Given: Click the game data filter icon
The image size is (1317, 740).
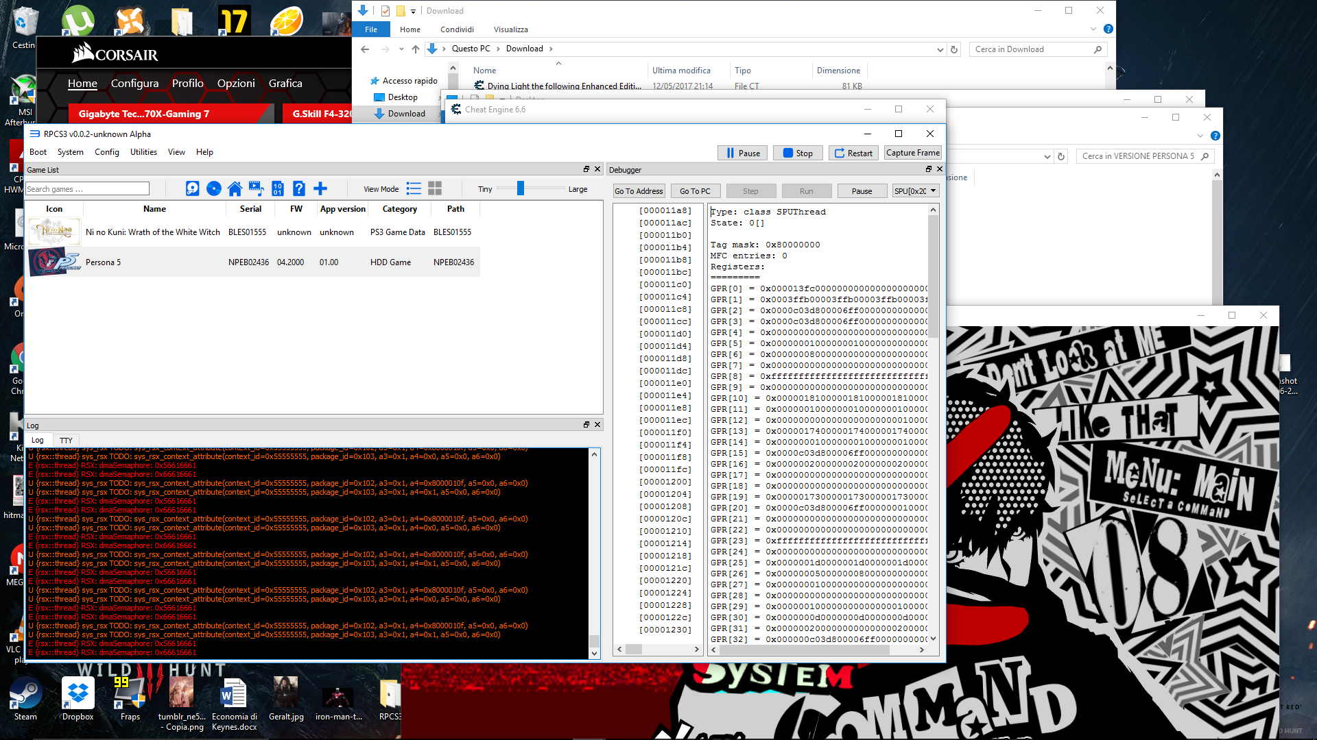Looking at the screenshot, I should [x=277, y=188].
